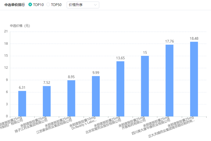
Task: Click the bar valued 13.65
Action: tap(120, 89)
